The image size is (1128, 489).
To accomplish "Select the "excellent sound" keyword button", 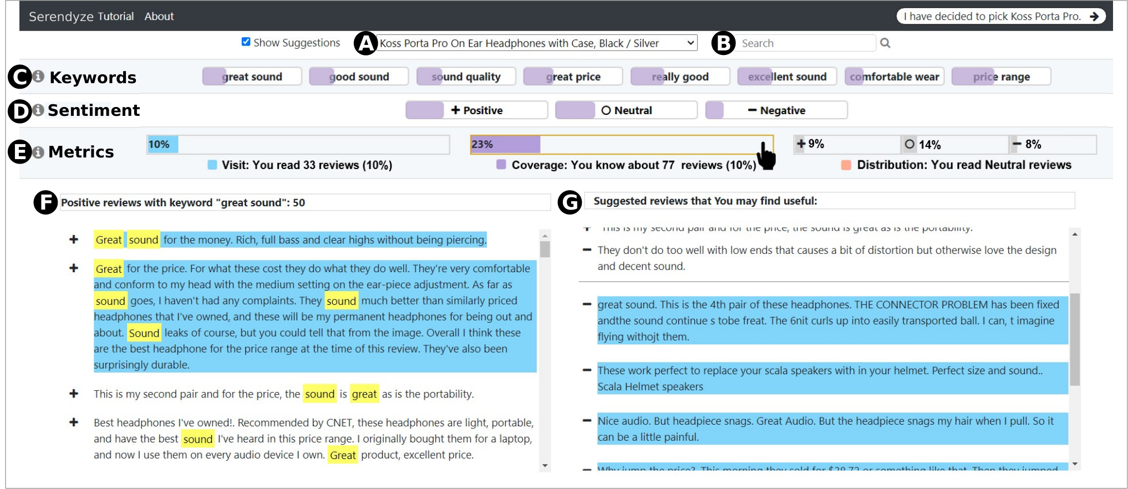I will [787, 77].
